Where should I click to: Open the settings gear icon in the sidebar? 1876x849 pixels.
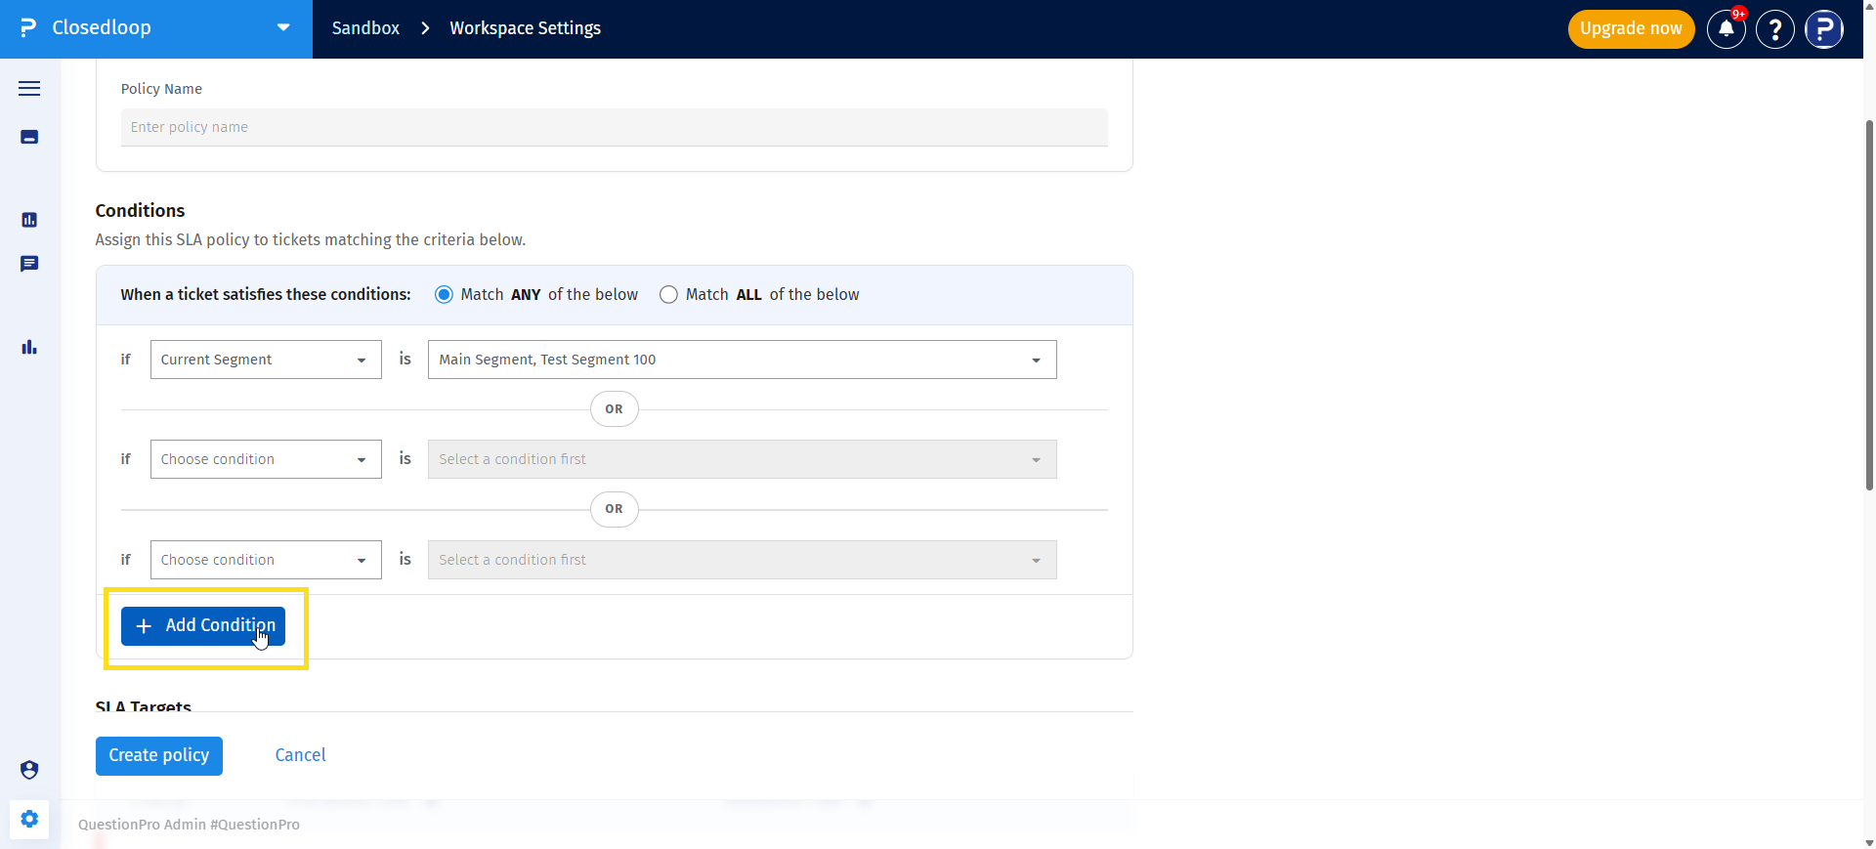coord(29,819)
